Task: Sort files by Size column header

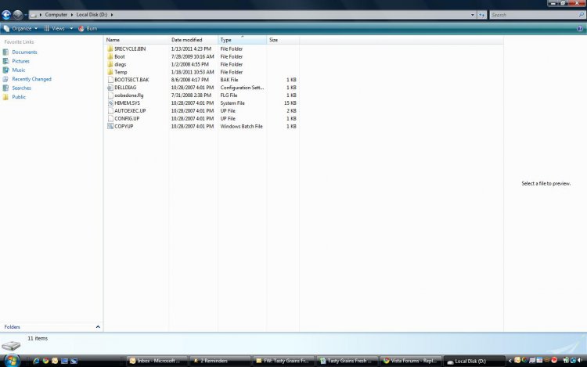Action: point(274,39)
